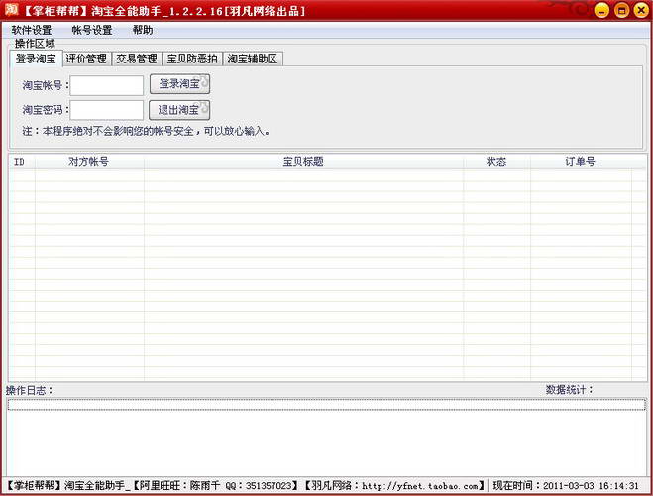Minimize the window using the title bar button
This screenshot has width=653, height=496.
(601, 11)
